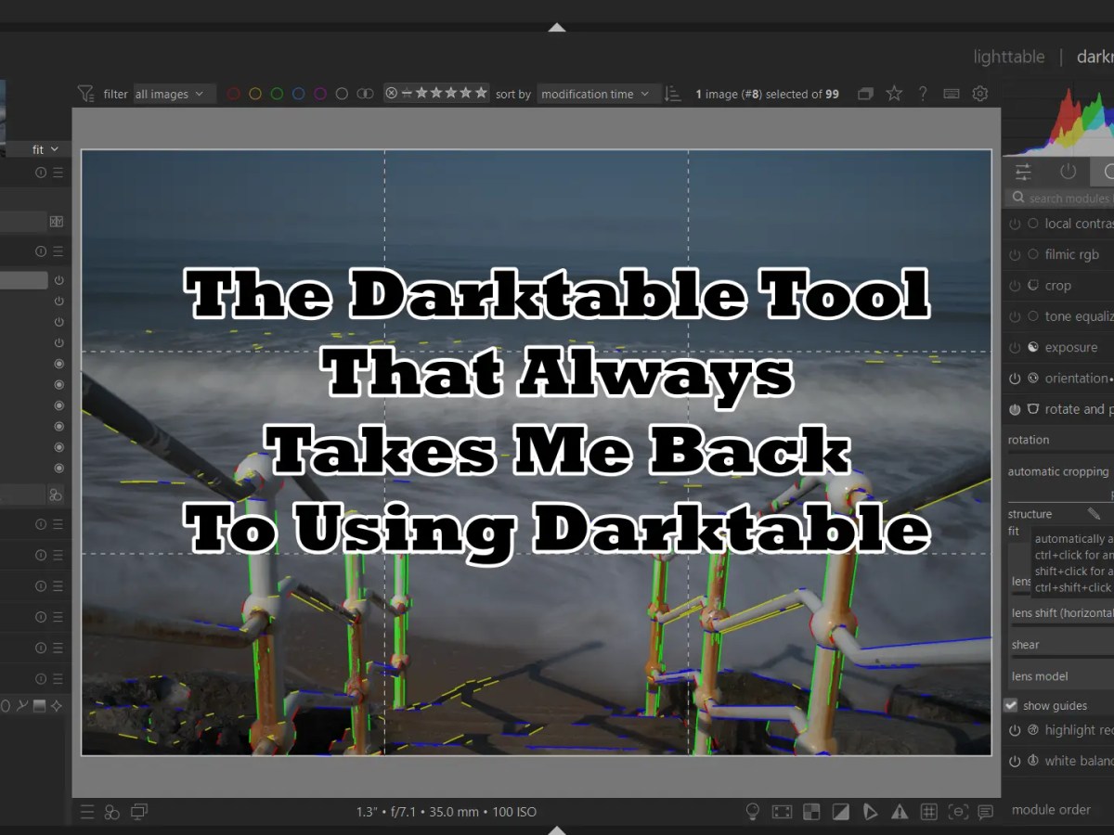Select the gradient mask tool

point(39,706)
